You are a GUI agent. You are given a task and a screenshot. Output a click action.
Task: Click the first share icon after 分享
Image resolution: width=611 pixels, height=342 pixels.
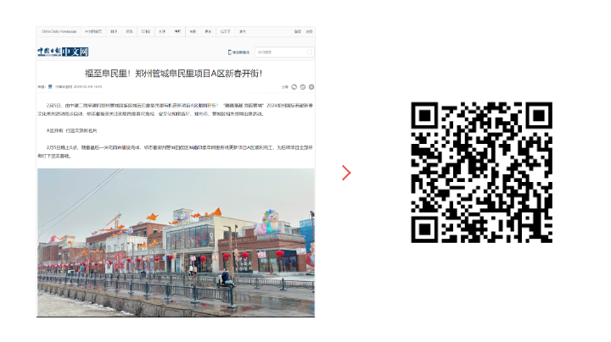coord(292,86)
